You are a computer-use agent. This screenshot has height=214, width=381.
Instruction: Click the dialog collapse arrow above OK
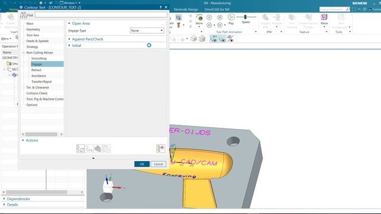(x=93, y=158)
